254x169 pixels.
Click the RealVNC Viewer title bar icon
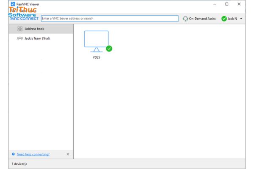[x=13, y=4]
